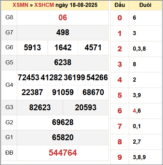Click the XSMN link in the header
The width and height of the screenshot is (163, 165).
tap(20, 5)
